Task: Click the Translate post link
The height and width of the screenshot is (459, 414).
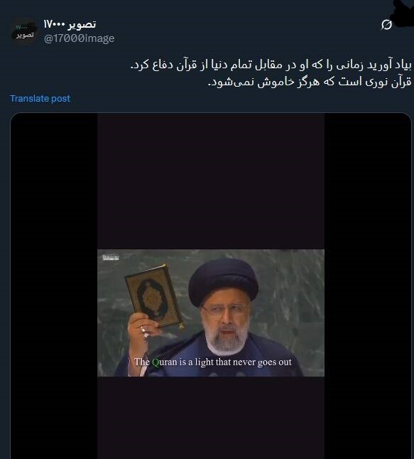Action: click(x=40, y=99)
